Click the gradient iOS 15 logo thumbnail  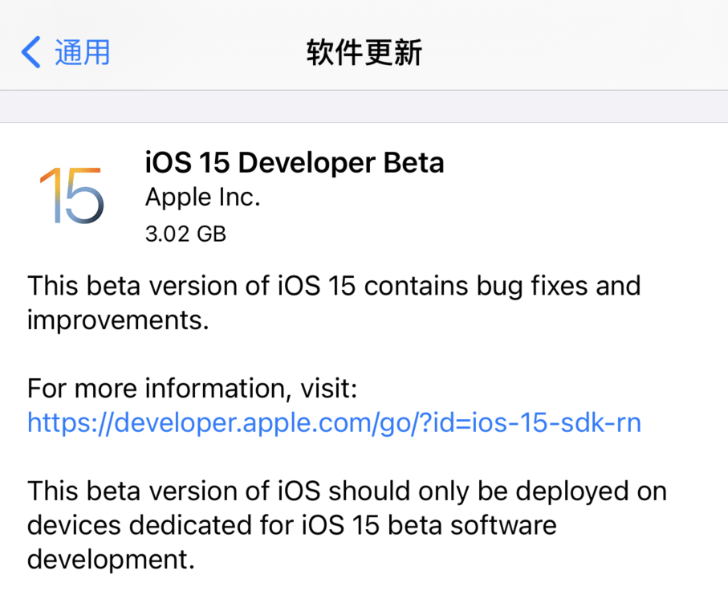72,195
